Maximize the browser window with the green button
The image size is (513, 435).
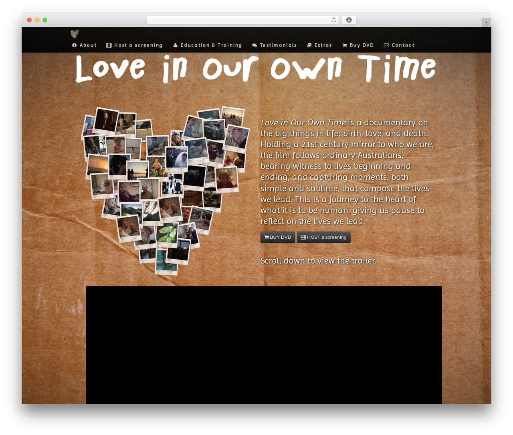click(x=45, y=20)
